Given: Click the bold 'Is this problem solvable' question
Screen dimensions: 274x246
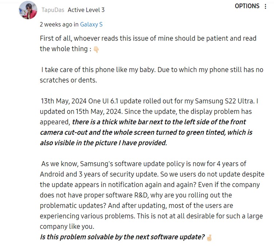Looking at the screenshot, I should coord(122,237).
